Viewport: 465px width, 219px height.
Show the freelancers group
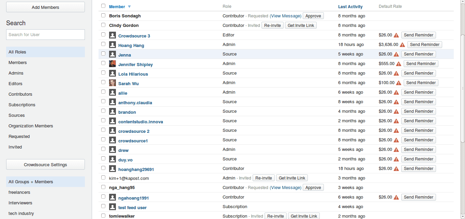pyautogui.click(x=19, y=192)
